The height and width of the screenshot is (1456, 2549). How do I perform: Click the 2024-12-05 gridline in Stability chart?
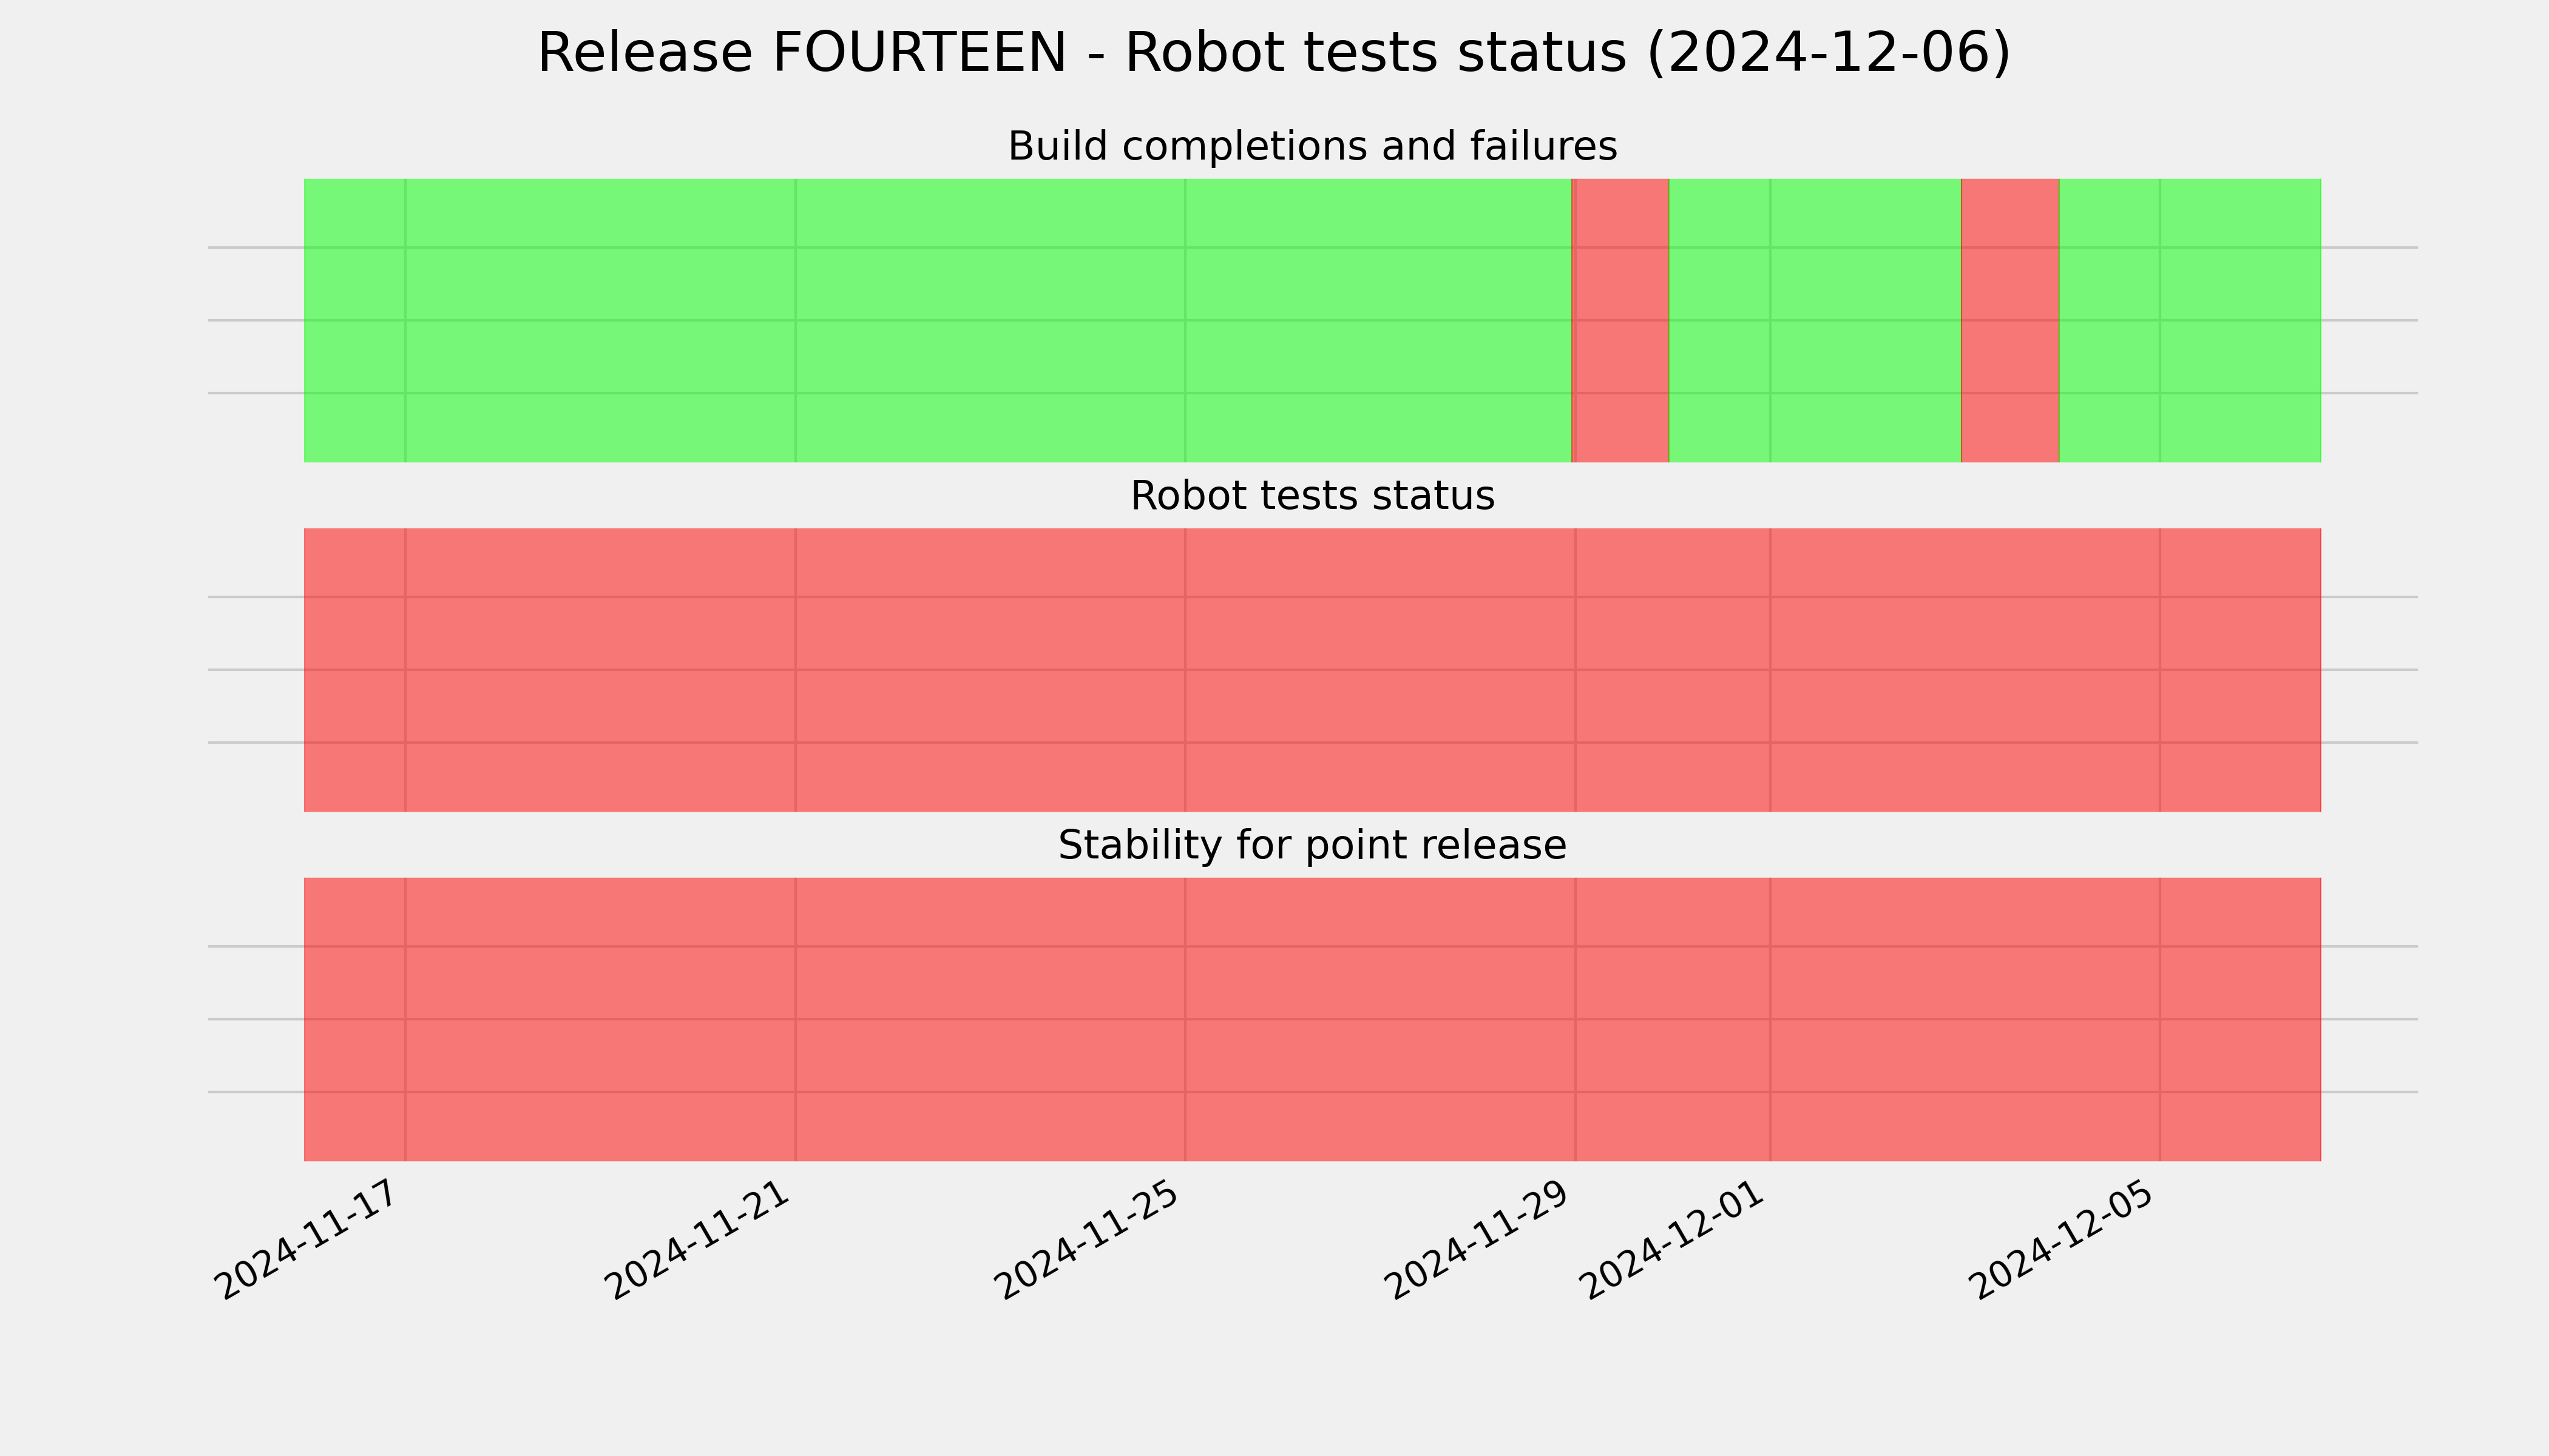[x=2160, y=1019]
